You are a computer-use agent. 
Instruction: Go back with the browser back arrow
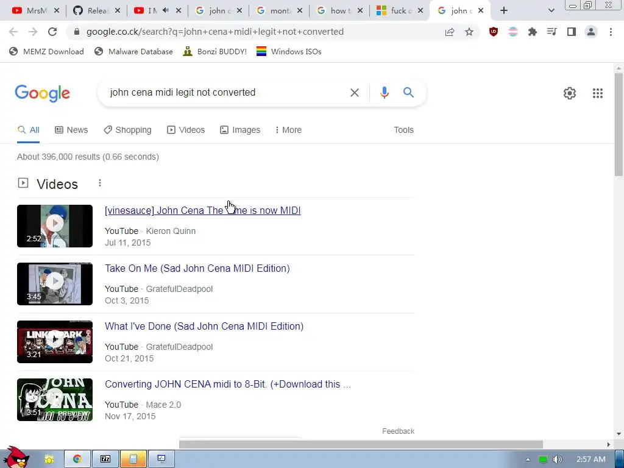pyautogui.click(x=13, y=32)
